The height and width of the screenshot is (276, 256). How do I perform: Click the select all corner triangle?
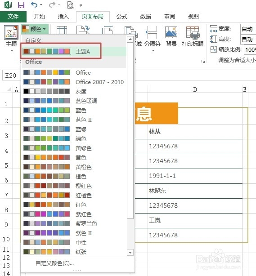(9, 89)
